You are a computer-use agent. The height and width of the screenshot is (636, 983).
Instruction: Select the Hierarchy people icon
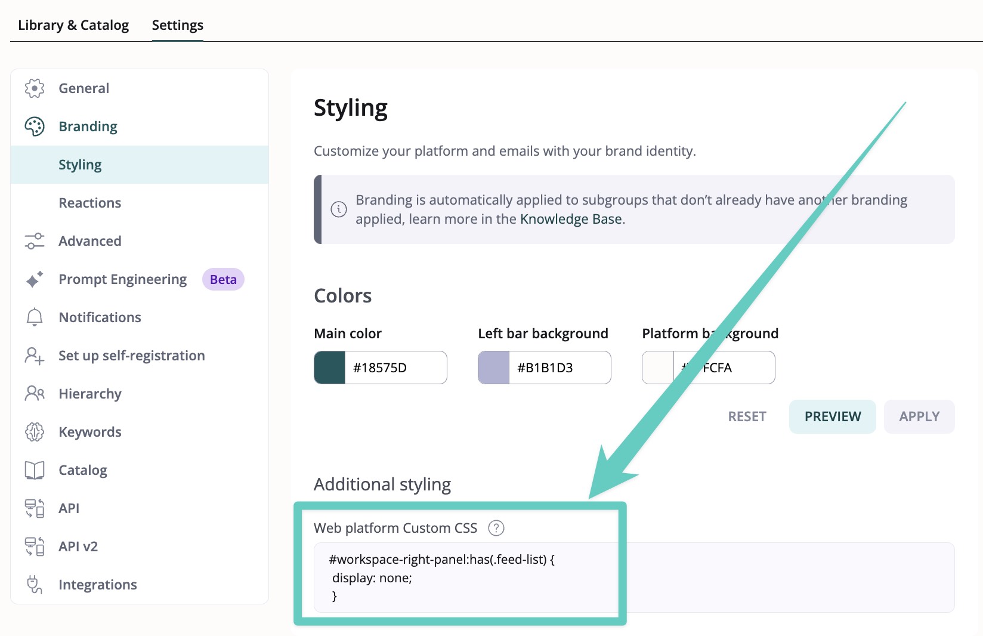[x=35, y=394]
